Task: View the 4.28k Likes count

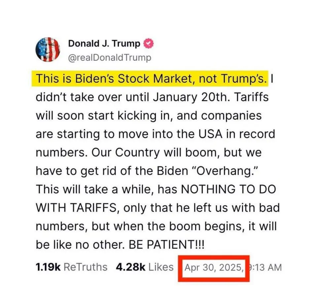Action: (x=131, y=267)
